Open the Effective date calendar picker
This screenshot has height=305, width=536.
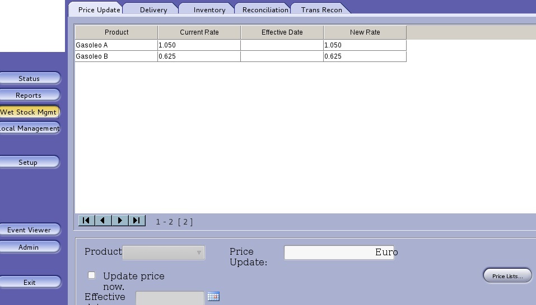tap(213, 297)
